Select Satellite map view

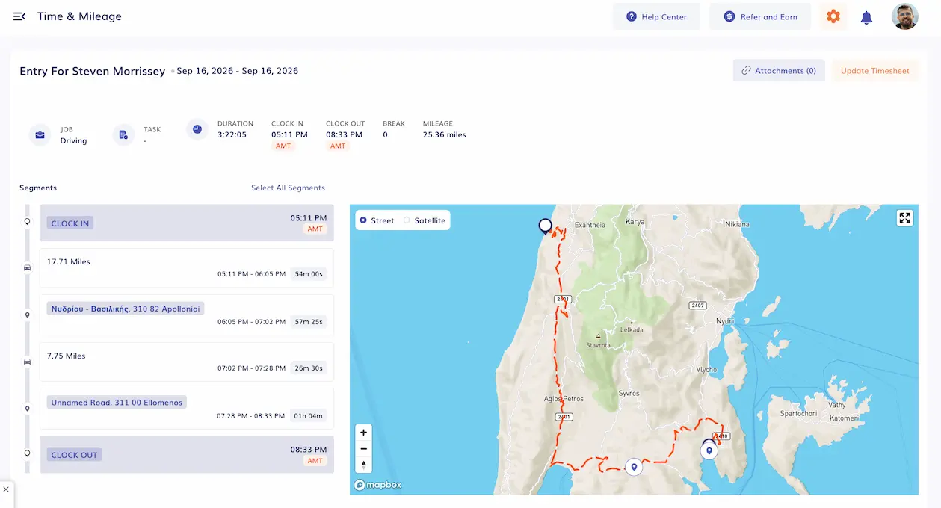425,220
